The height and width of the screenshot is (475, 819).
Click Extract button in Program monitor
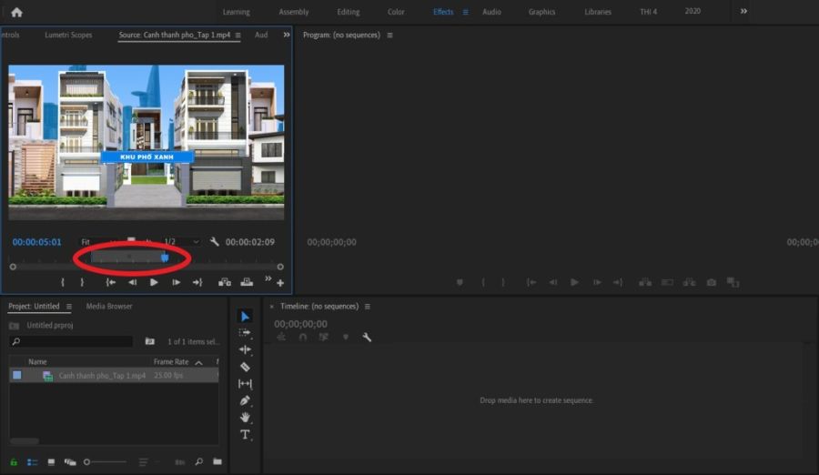(690, 282)
